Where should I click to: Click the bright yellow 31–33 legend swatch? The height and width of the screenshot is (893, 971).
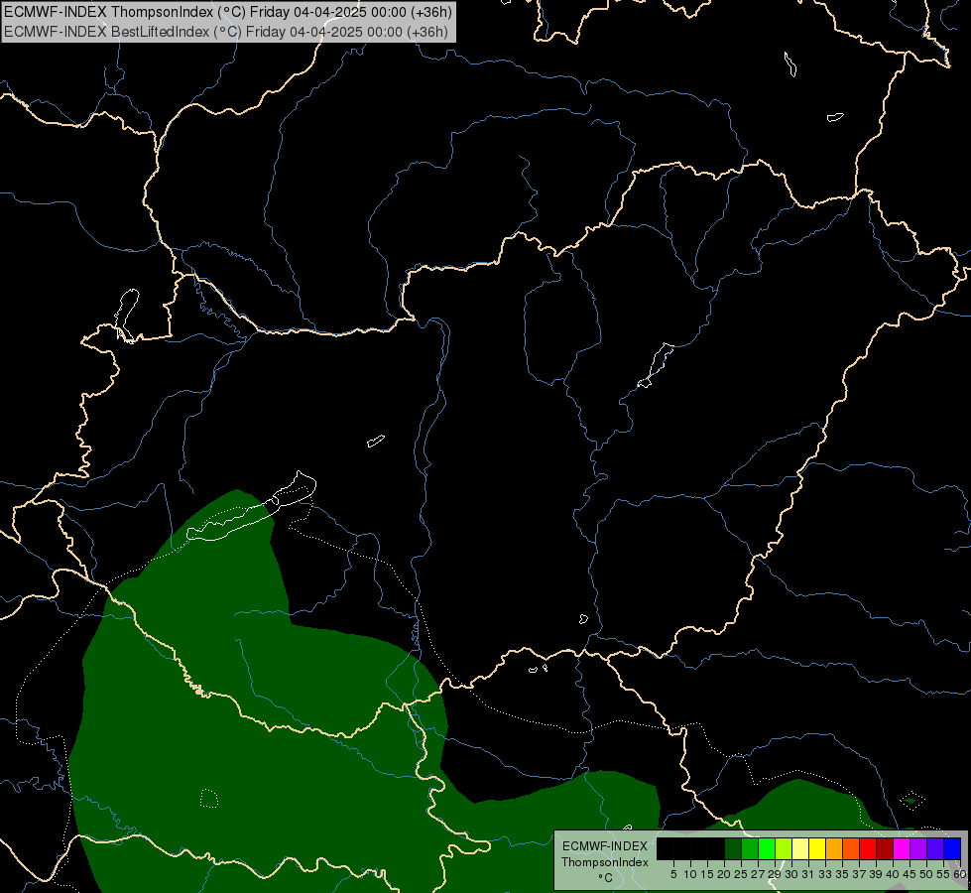(x=817, y=848)
